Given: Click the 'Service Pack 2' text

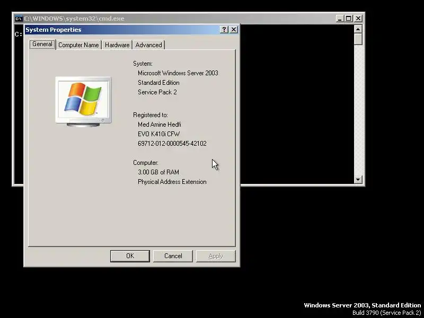Looking at the screenshot, I should pos(157,92).
